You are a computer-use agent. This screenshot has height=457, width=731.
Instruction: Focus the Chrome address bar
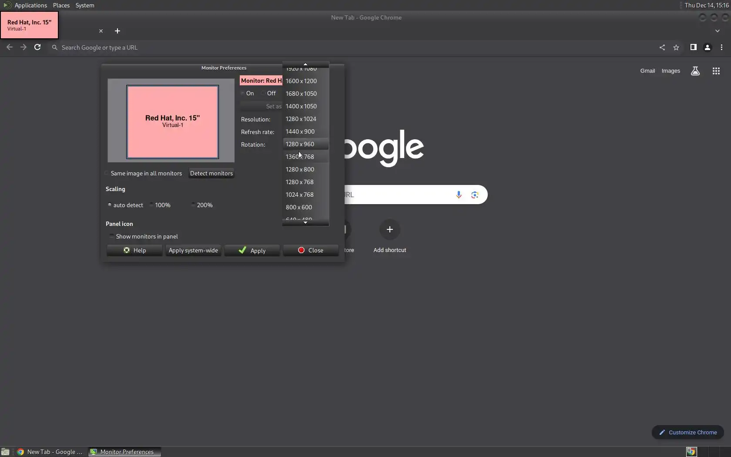352,47
